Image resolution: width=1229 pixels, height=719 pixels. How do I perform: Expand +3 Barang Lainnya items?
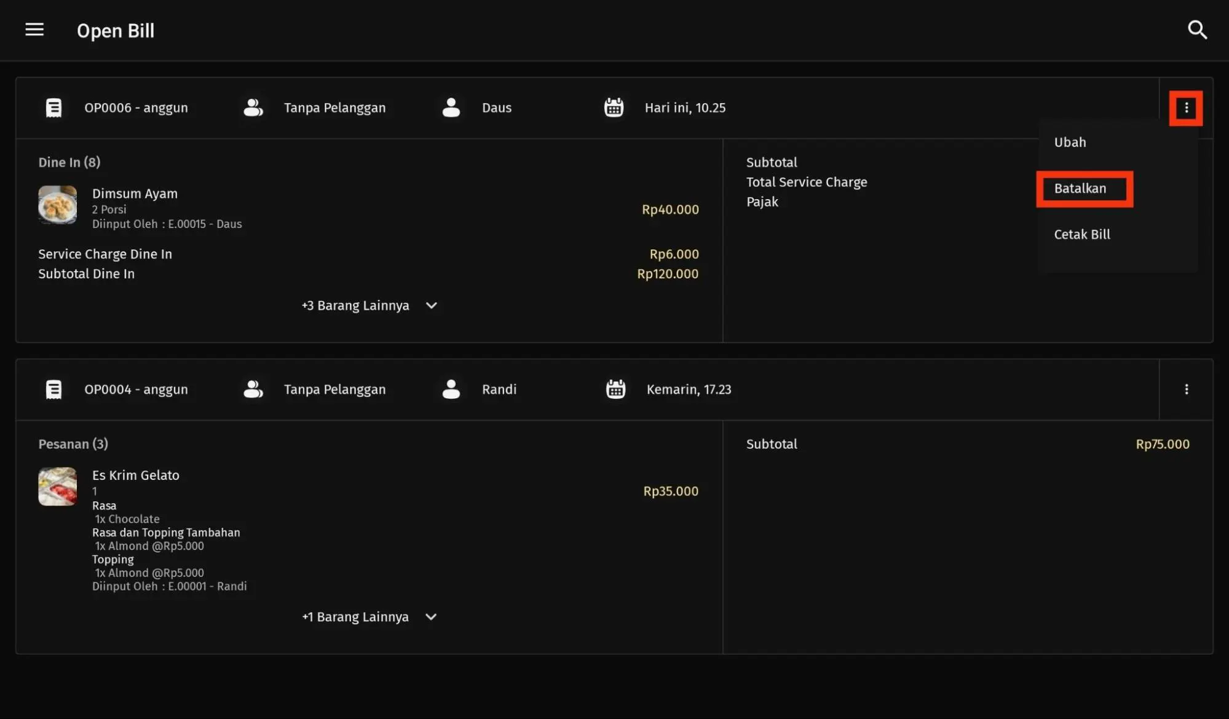pyautogui.click(x=355, y=305)
